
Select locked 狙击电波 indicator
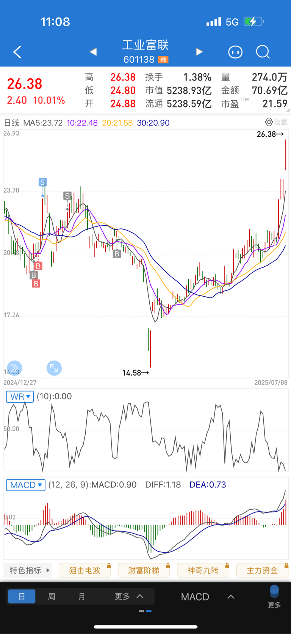85,570
